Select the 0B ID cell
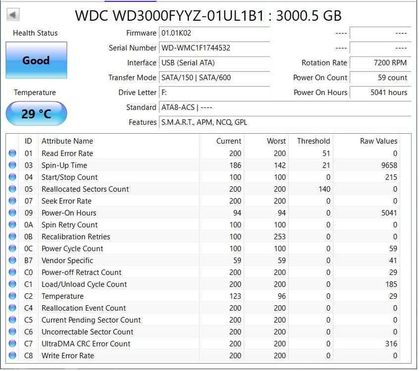The width and height of the screenshot is (419, 371). click(28, 237)
